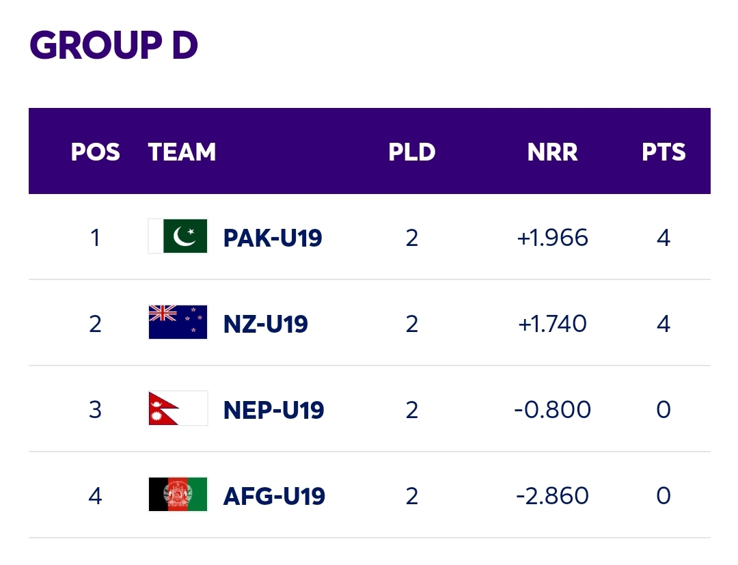Sort by the PTS column header
738x565 pixels.
click(664, 152)
